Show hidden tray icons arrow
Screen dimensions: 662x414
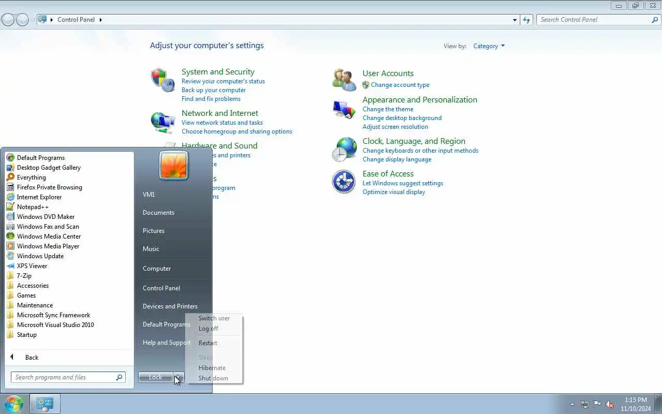(x=572, y=404)
